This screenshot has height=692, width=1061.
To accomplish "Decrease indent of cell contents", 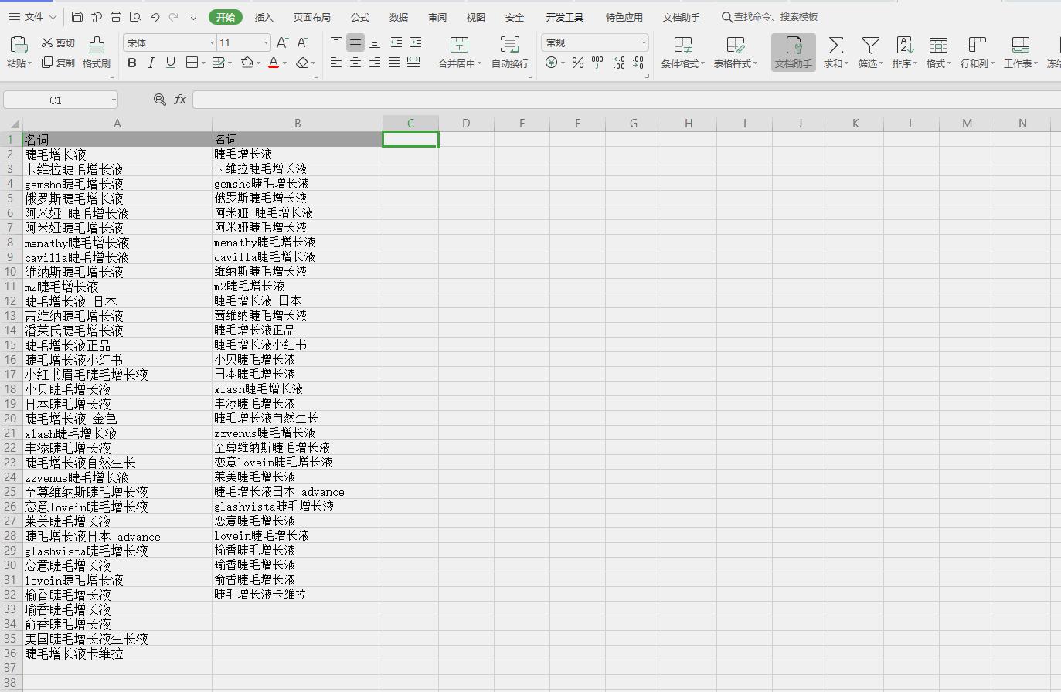I will click(x=396, y=42).
